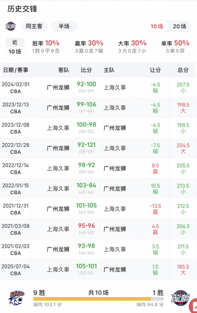Click the 日期/赛事 column header

(16, 70)
